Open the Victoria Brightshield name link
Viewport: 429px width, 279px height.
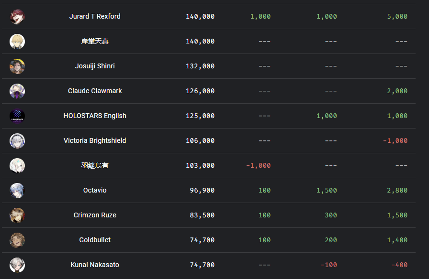95,140
